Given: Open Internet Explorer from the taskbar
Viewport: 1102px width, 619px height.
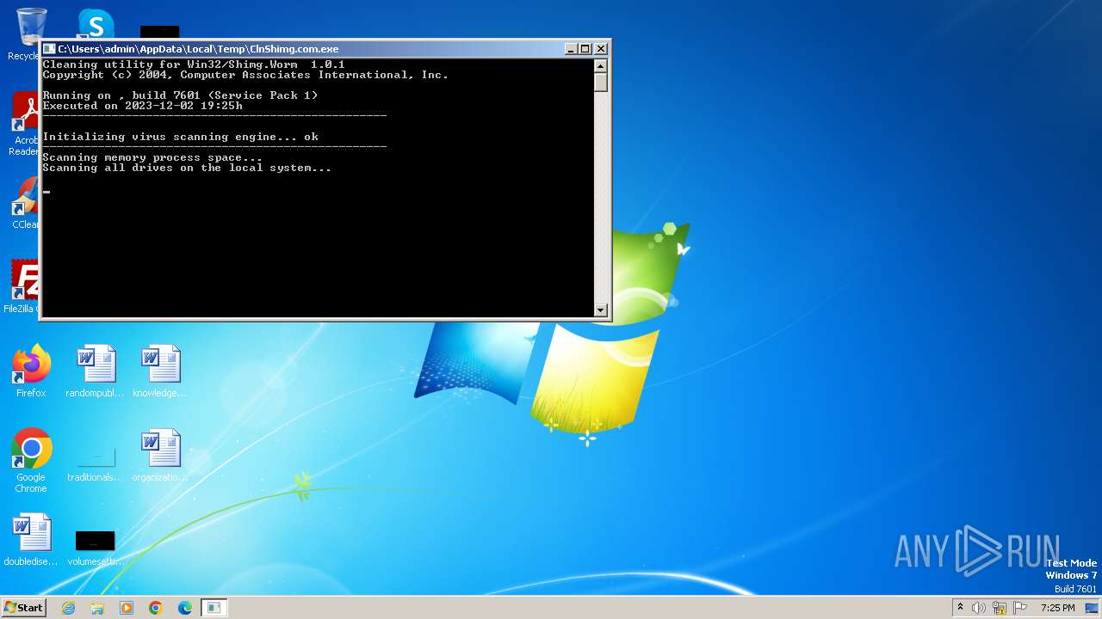Looking at the screenshot, I should (x=68, y=608).
